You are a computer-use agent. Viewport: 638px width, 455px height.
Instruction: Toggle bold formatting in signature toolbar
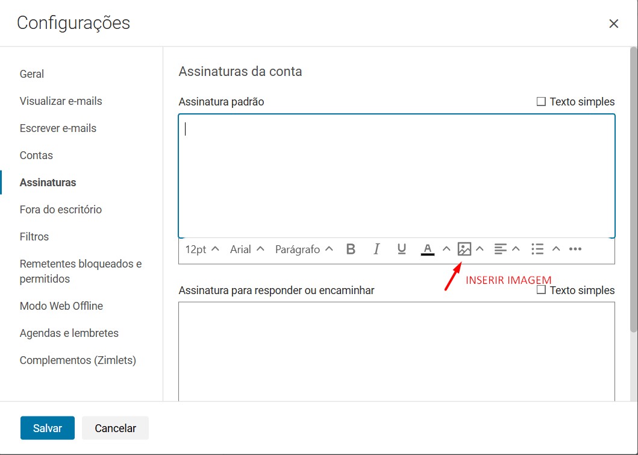[351, 249]
